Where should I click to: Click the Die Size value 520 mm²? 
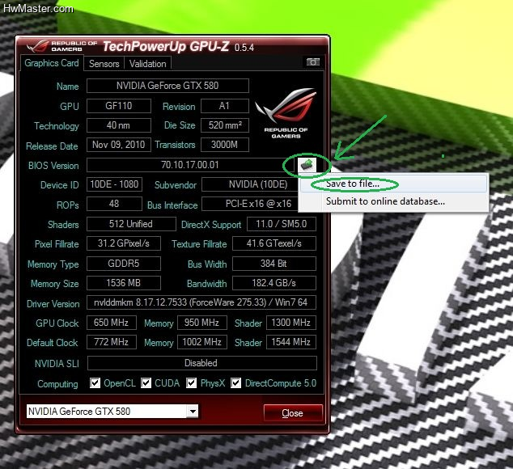tap(224, 125)
